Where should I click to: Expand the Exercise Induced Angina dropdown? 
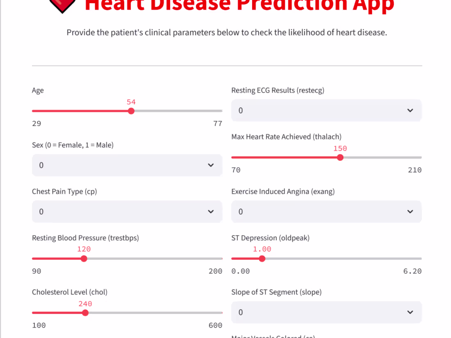coord(326,211)
